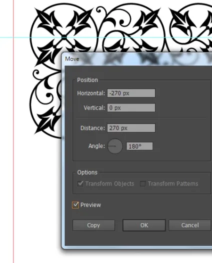Click the Angle dial control
212x263 pixels.
click(x=115, y=146)
